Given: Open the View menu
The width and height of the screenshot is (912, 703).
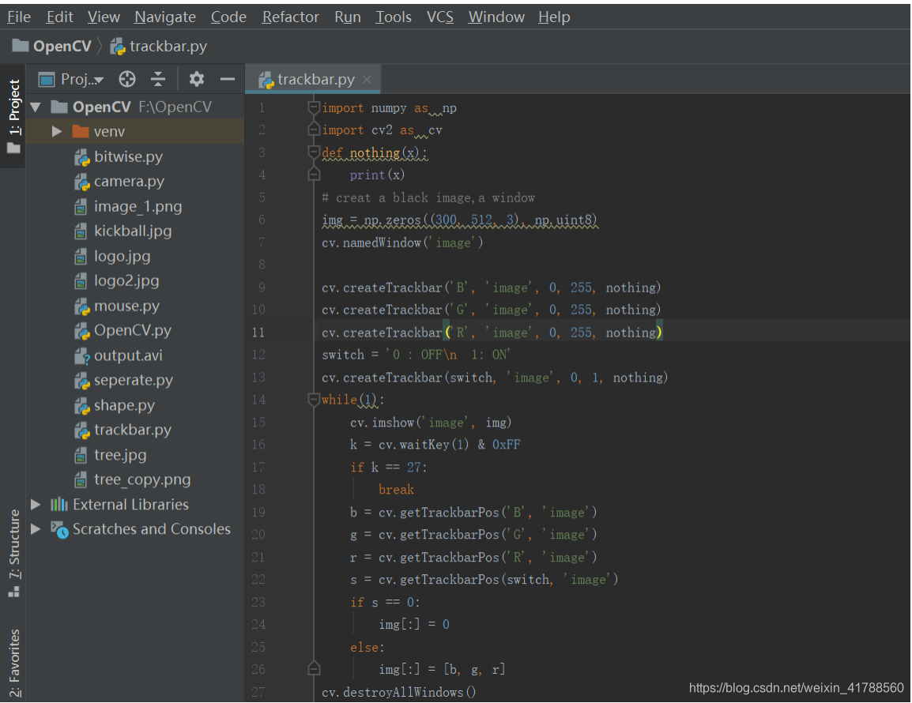Looking at the screenshot, I should [104, 17].
